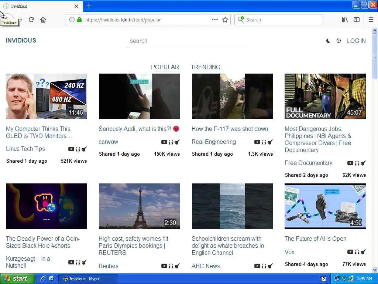Focus the browser toolbar Search box

click(x=278, y=20)
